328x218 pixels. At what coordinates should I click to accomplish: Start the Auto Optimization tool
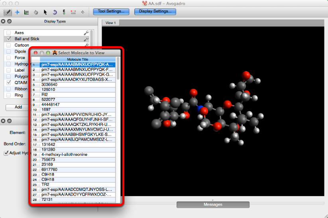coord(64,12)
